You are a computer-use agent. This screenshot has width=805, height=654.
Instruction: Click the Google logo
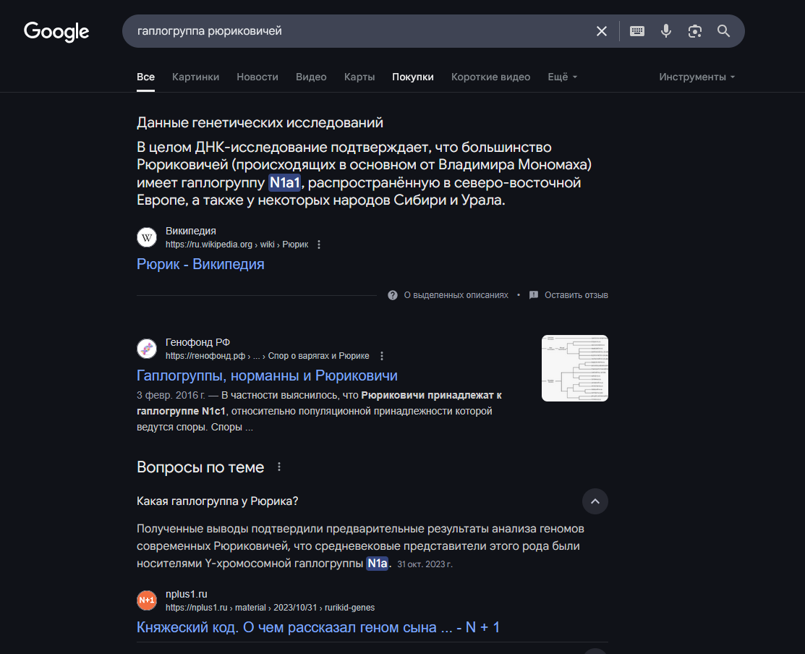tap(56, 31)
